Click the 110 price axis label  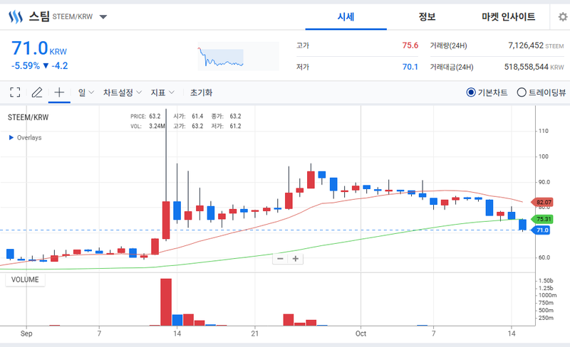click(544, 131)
